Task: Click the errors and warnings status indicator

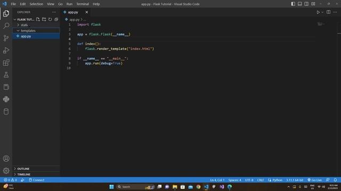Action: [x=10, y=180]
